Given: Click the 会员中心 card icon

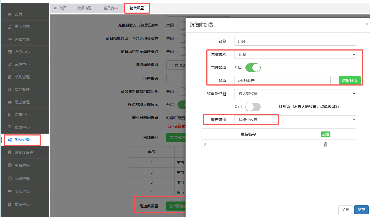Looking at the screenshot, I should 10,52.
